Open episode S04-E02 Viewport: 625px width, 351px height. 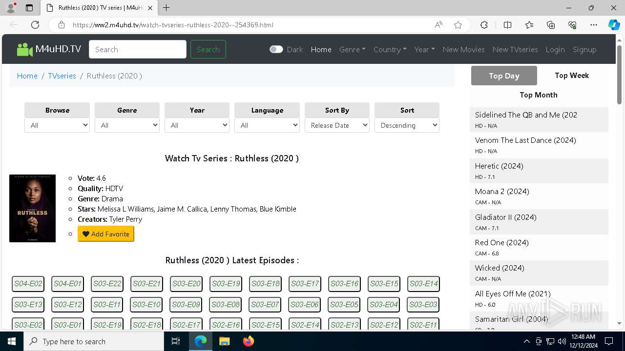[x=28, y=284]
